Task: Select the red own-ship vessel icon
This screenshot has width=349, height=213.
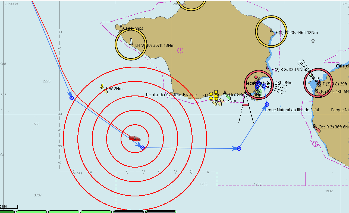Action: point(135,138)
